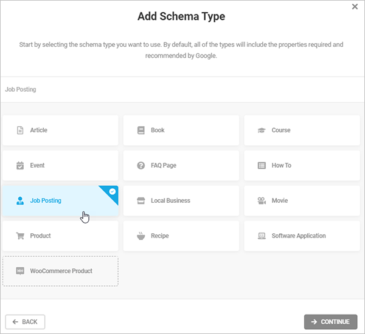Pick the Software Application schema label
The width and height of the screenshot is (365, 334).
(299, 236)
